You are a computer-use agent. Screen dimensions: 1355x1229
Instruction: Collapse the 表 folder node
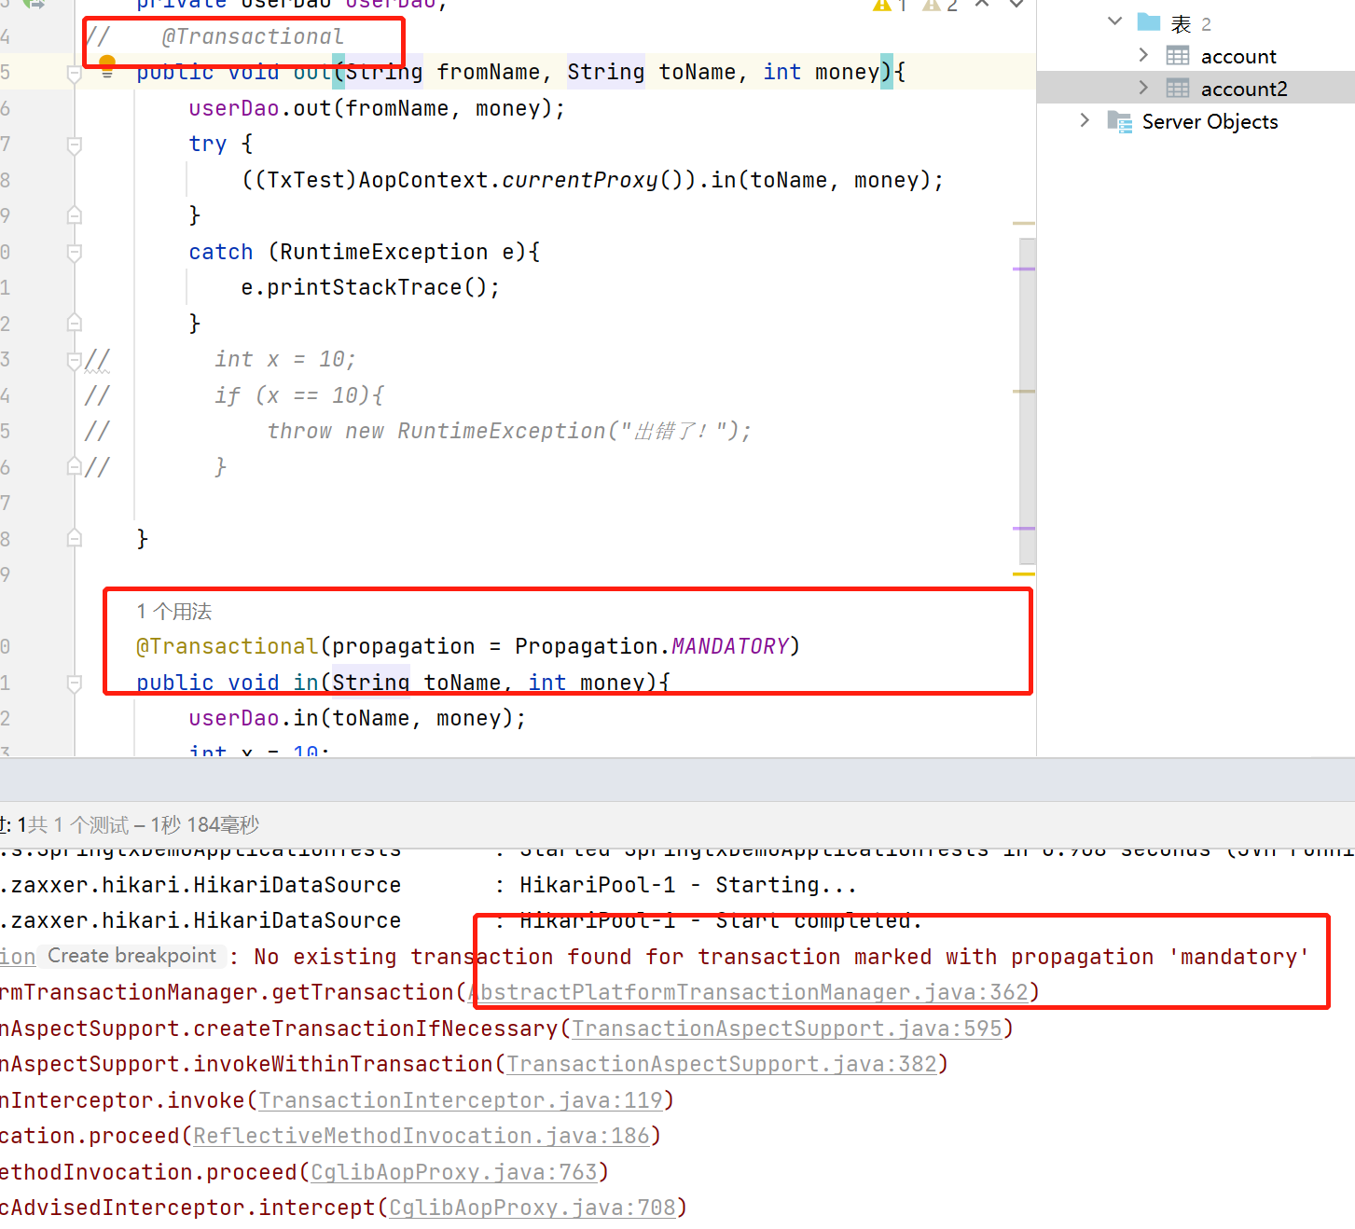coord(1114,21)
